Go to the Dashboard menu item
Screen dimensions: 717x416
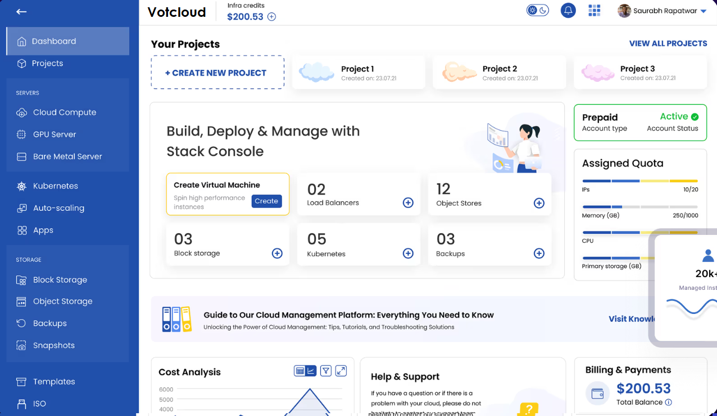(x=55, y=41)
